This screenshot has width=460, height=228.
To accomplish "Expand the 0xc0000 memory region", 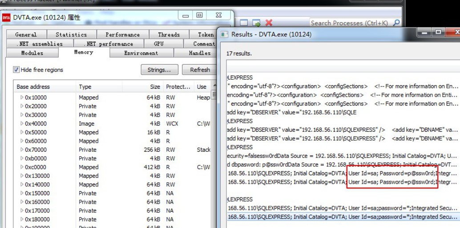I will [x=22, y=167].
